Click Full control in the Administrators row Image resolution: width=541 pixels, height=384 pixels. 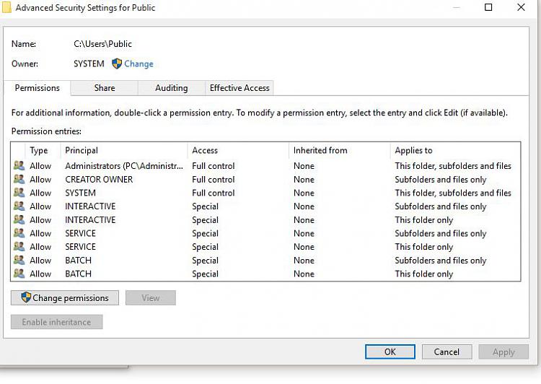[x=214, y=166]
